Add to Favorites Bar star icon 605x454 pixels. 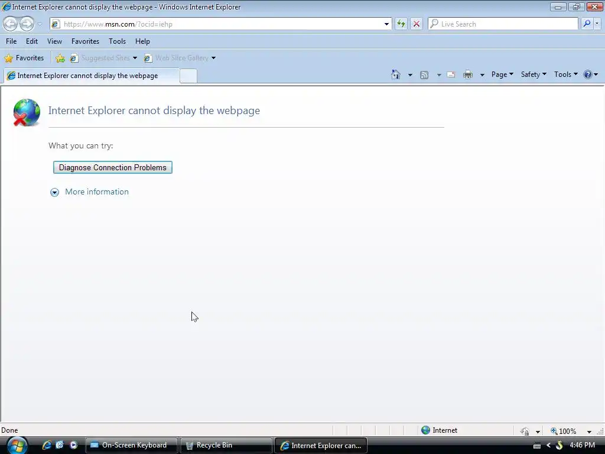click(x=60, y=58)
